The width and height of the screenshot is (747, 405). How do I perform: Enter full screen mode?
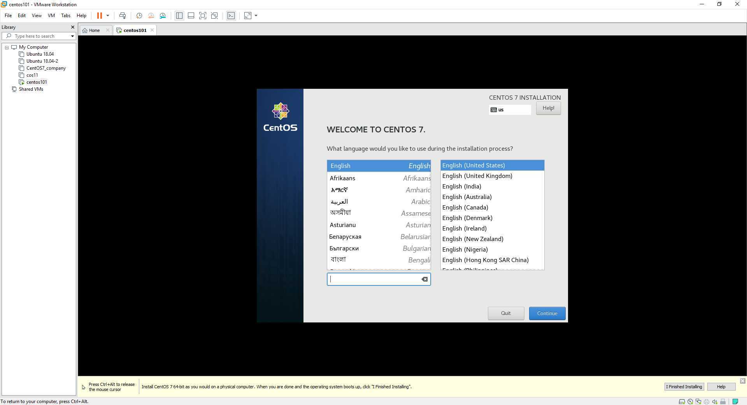point(203,16)
